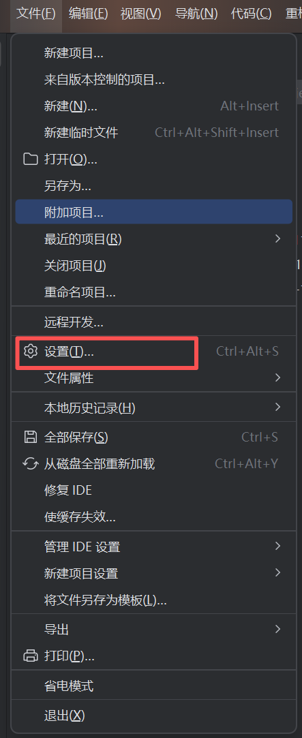Expand the 文件属性 submenu arrow
The image size is (302, 738).
278,378
